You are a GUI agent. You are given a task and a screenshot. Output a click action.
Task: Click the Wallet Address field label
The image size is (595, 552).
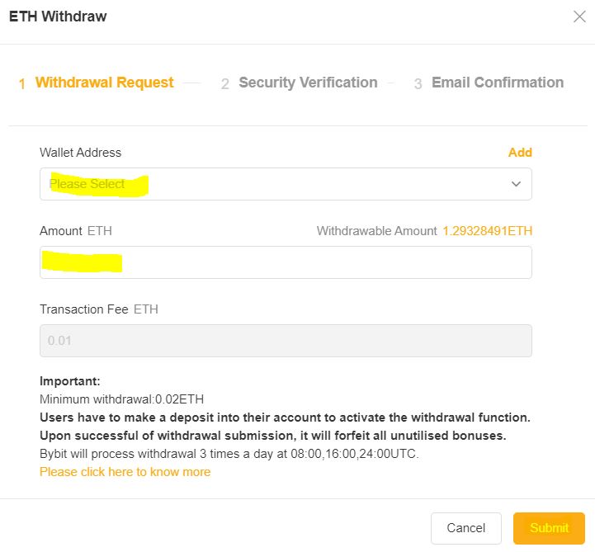pos(80,153)
